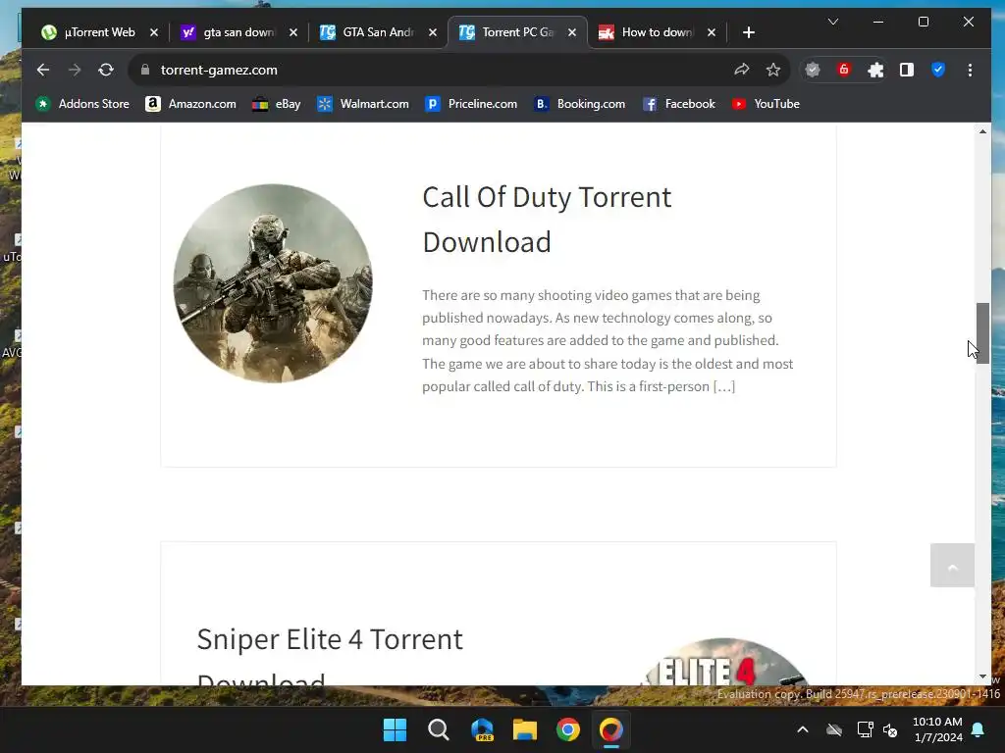The image size is (1005, 753).
Task: Open the eBay bookmark
Action: tap(276, 104)
